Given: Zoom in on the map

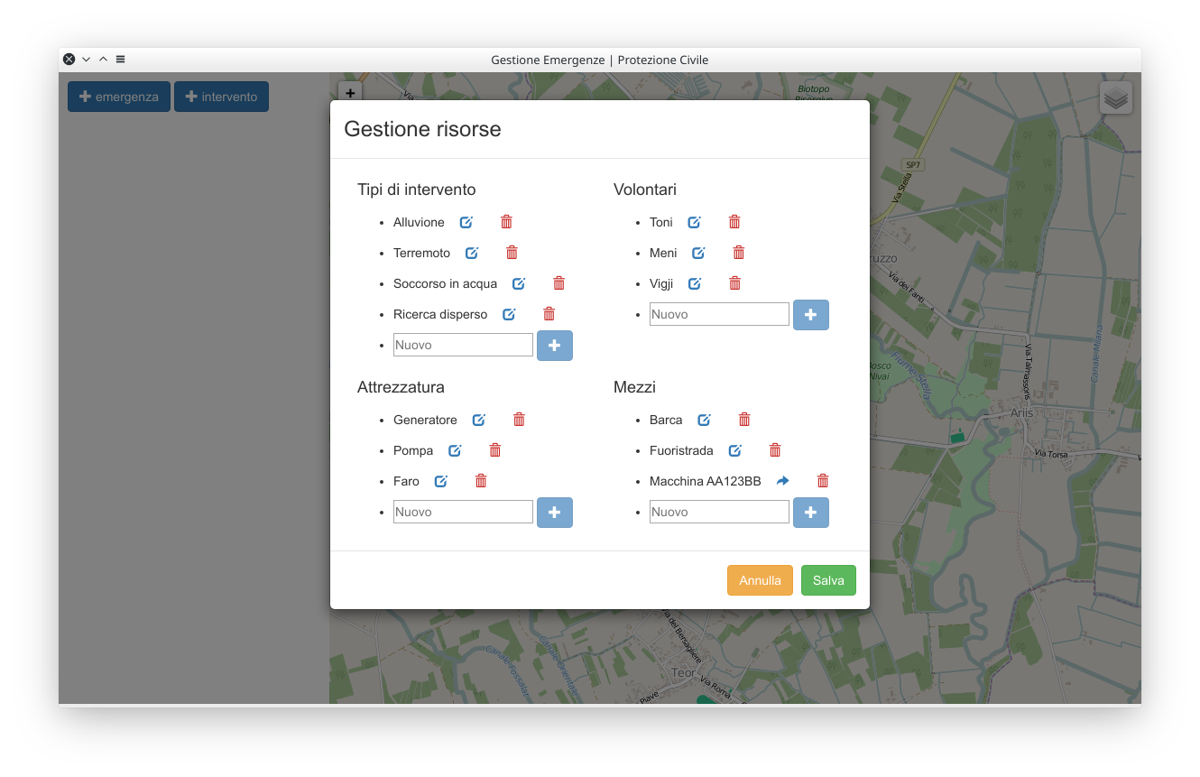Looking at the screenshot, I should 350,92.
